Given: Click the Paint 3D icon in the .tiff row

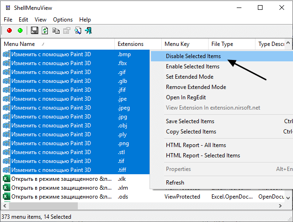Looking at the screenshot, I should click(x=7, y=170).
